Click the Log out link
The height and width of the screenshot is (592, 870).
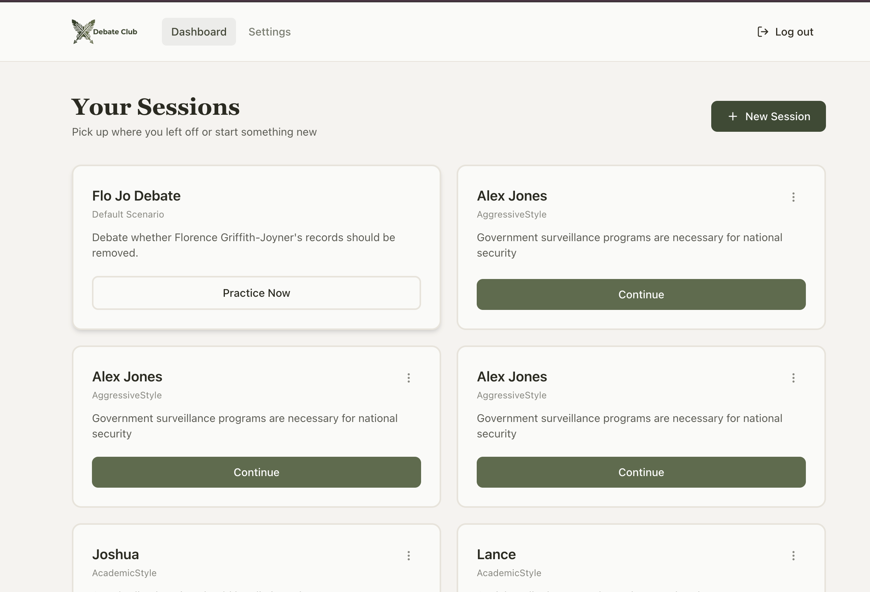(x=794, y=32)
